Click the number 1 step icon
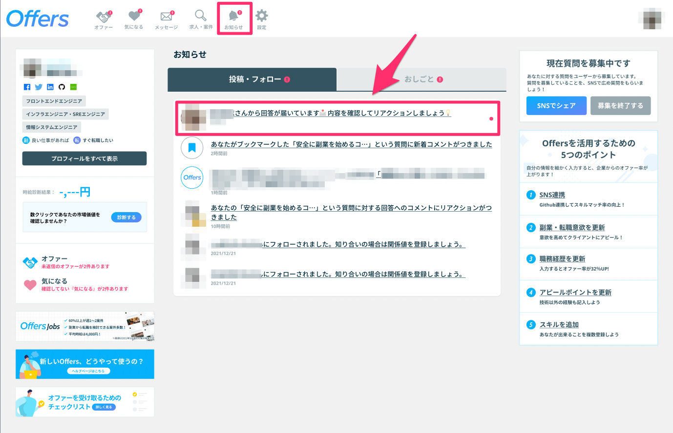This screenshot has height=433, width=673. point(531,195)
